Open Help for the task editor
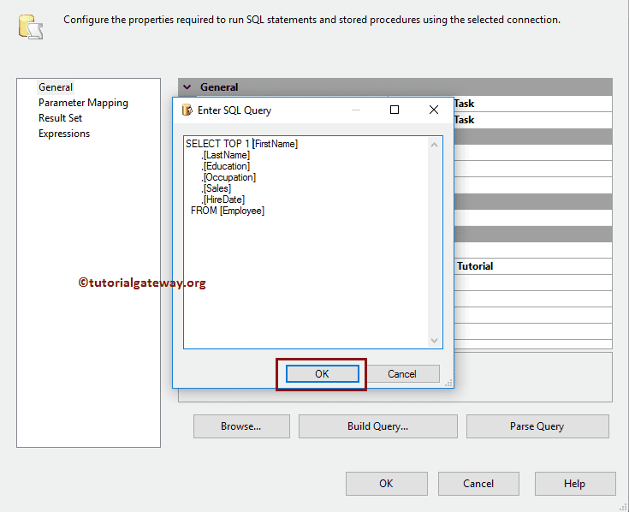The width and height of the screenshot is (629, 512). 574,484
